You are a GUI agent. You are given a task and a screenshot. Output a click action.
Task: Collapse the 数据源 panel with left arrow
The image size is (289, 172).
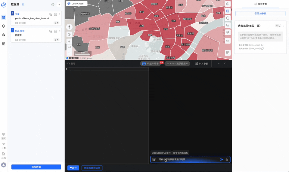(59, 5)
